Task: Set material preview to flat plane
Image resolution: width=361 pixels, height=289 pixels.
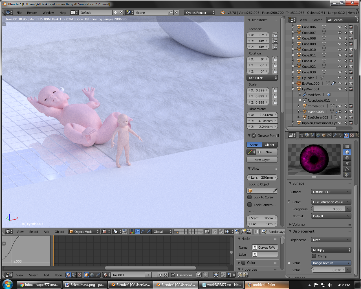Action: point(347,146)
